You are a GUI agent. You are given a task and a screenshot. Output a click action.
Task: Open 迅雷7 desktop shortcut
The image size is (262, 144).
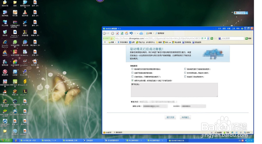[25, 23]
